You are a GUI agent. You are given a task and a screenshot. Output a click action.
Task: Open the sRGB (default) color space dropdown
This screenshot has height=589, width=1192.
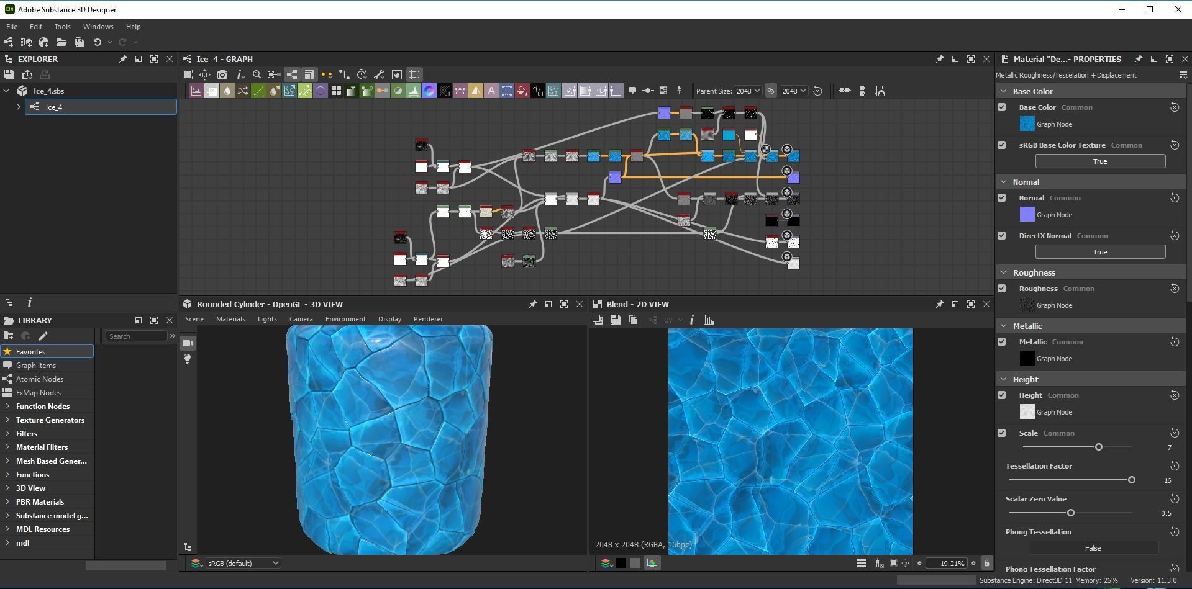[243, 563]
